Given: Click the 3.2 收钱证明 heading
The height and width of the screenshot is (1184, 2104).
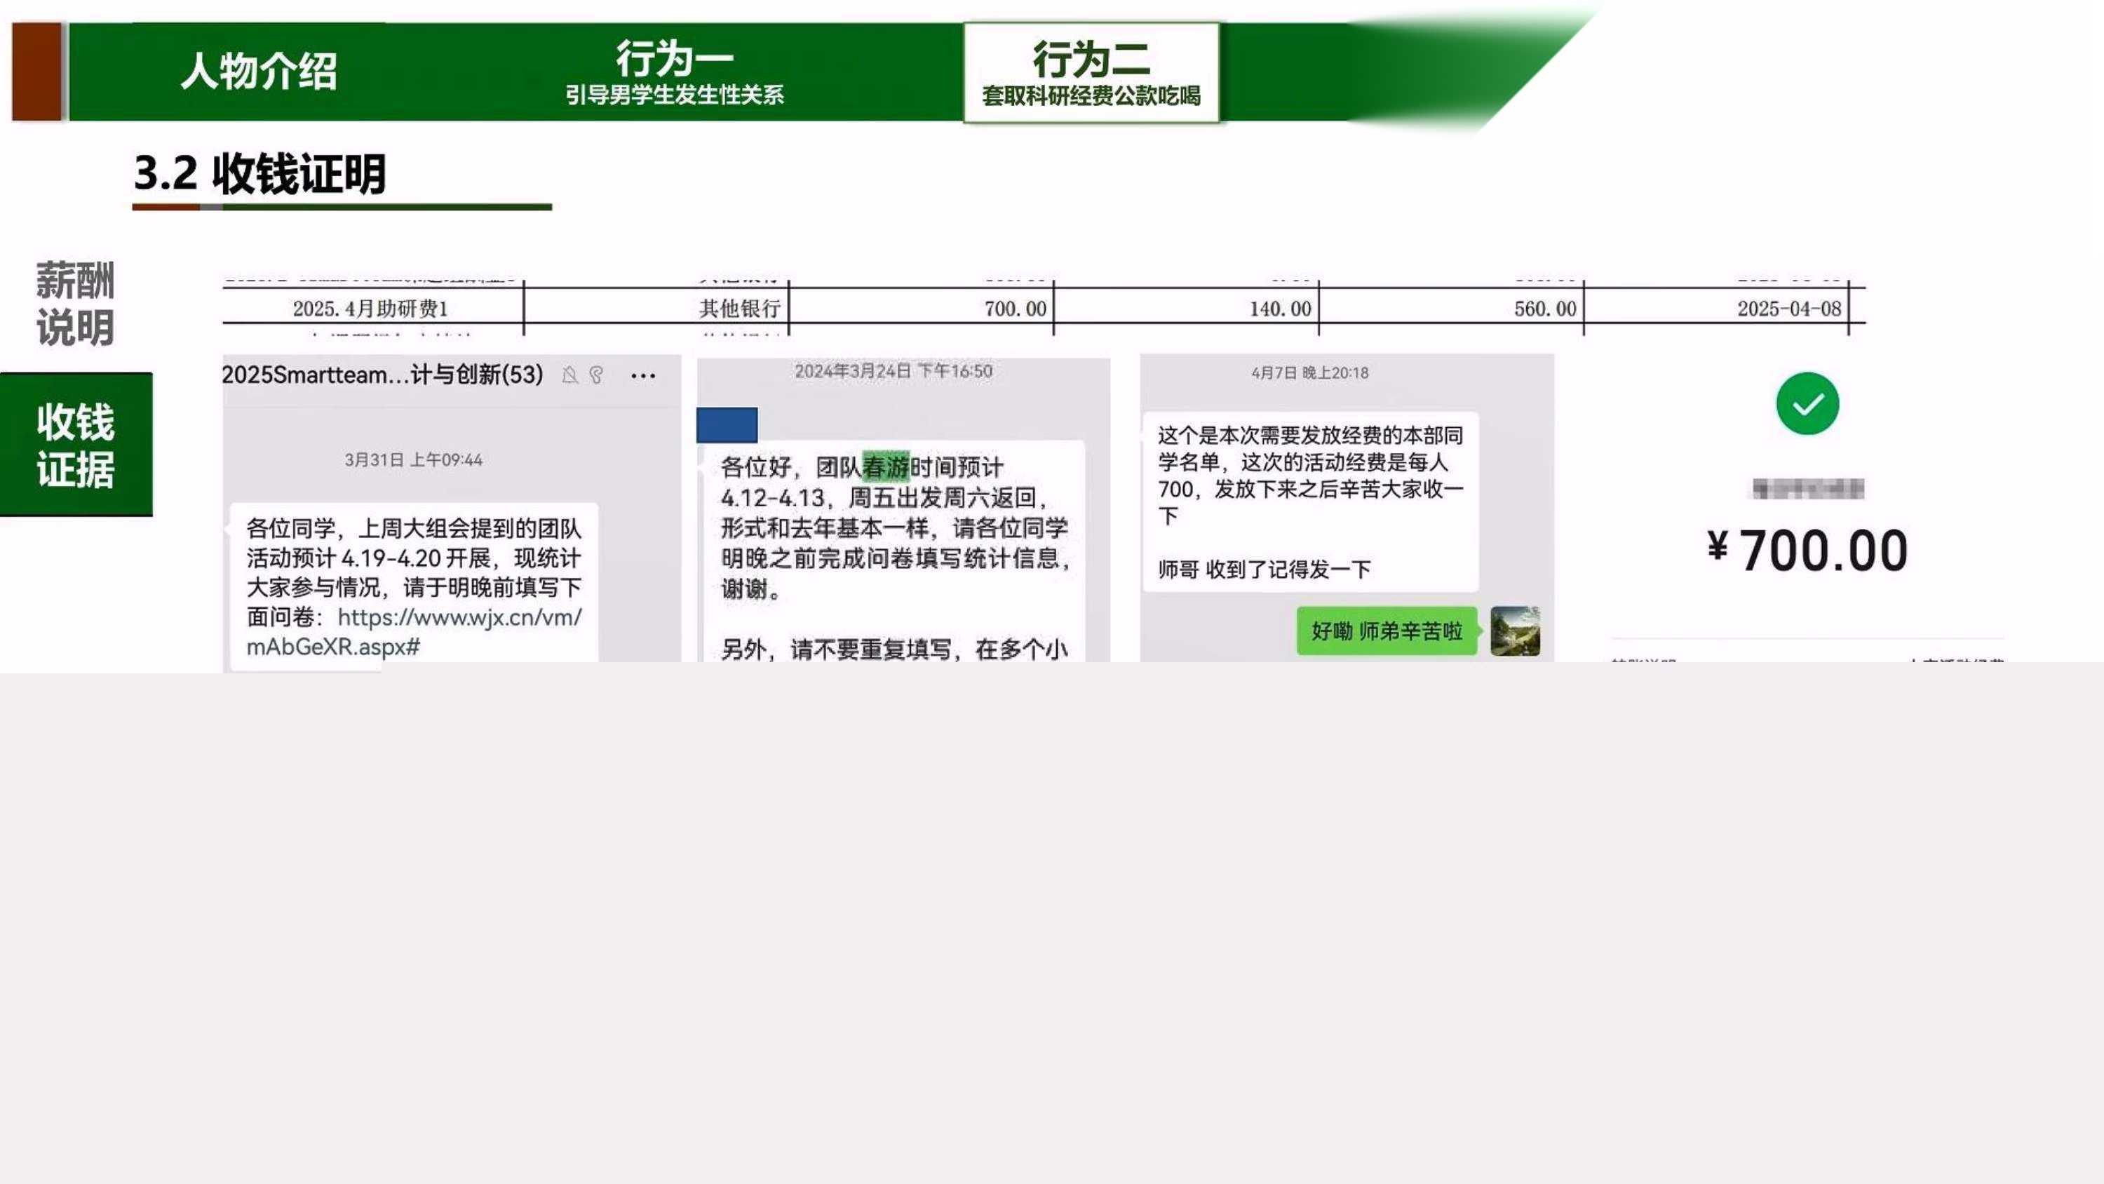Looking at the screenshot, I should [259, 173].
